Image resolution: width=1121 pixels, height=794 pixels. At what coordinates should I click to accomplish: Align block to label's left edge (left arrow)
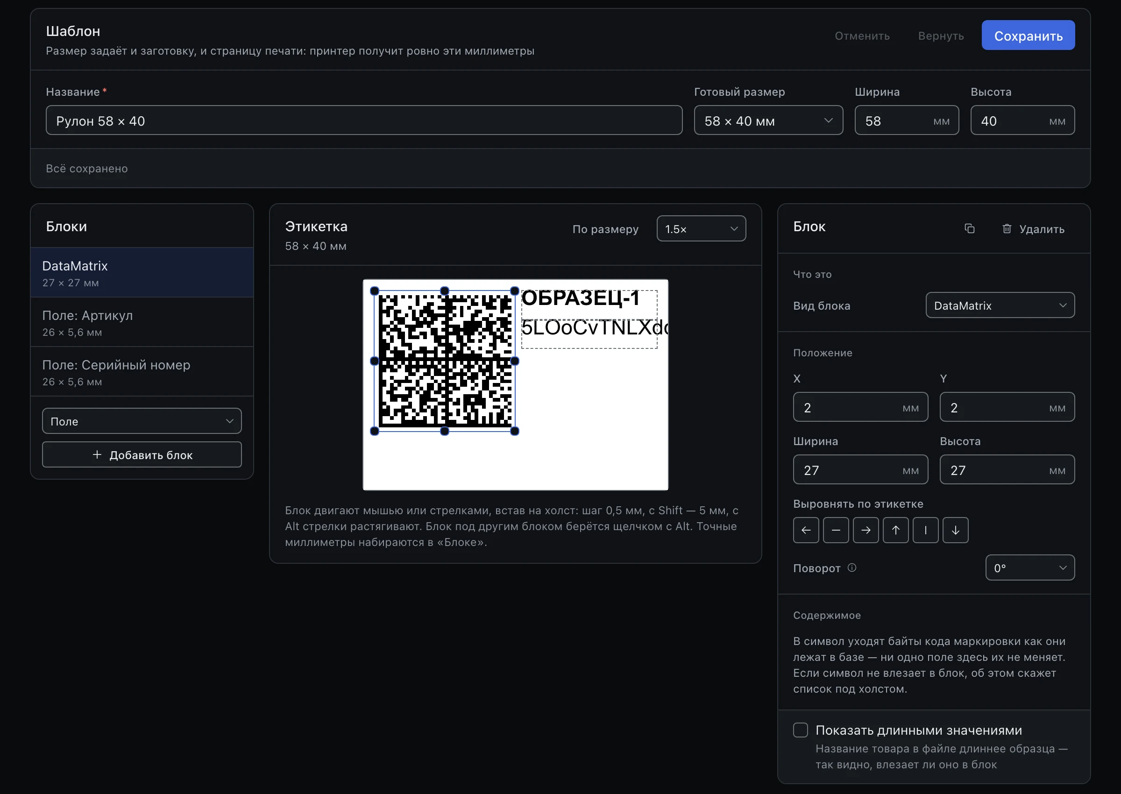(x=806, y=530)
